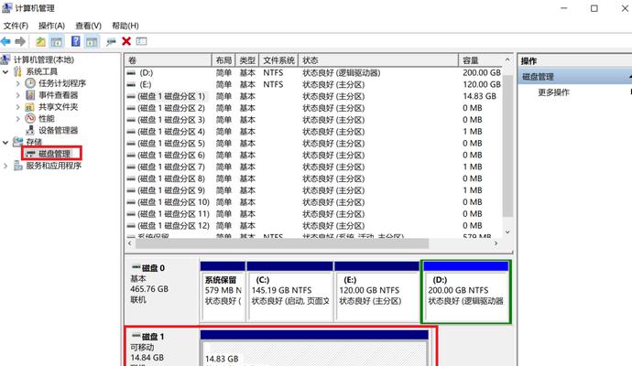
Task: Open 性能 tree item
Action: click(47, 118)
